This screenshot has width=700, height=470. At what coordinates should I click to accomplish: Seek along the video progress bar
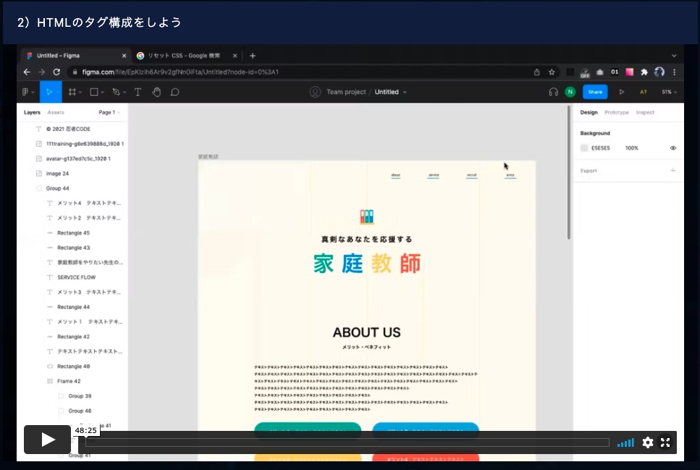[347, 442]
